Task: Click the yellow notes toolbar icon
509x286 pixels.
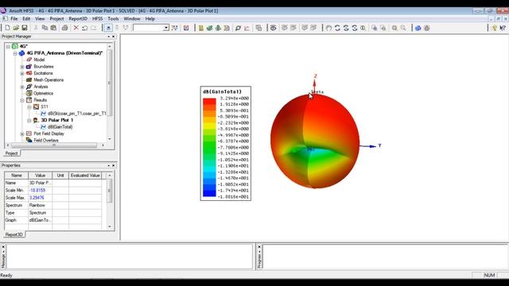Action: coord(201,29)
